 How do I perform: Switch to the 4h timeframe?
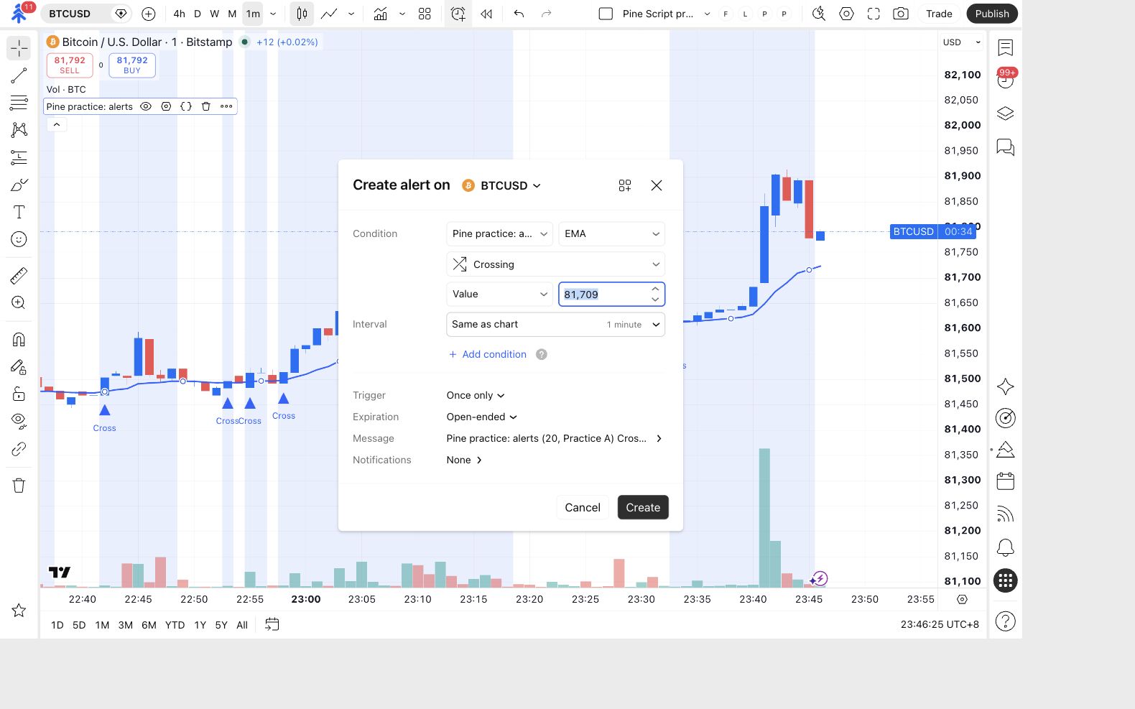(x=179, y=14)
